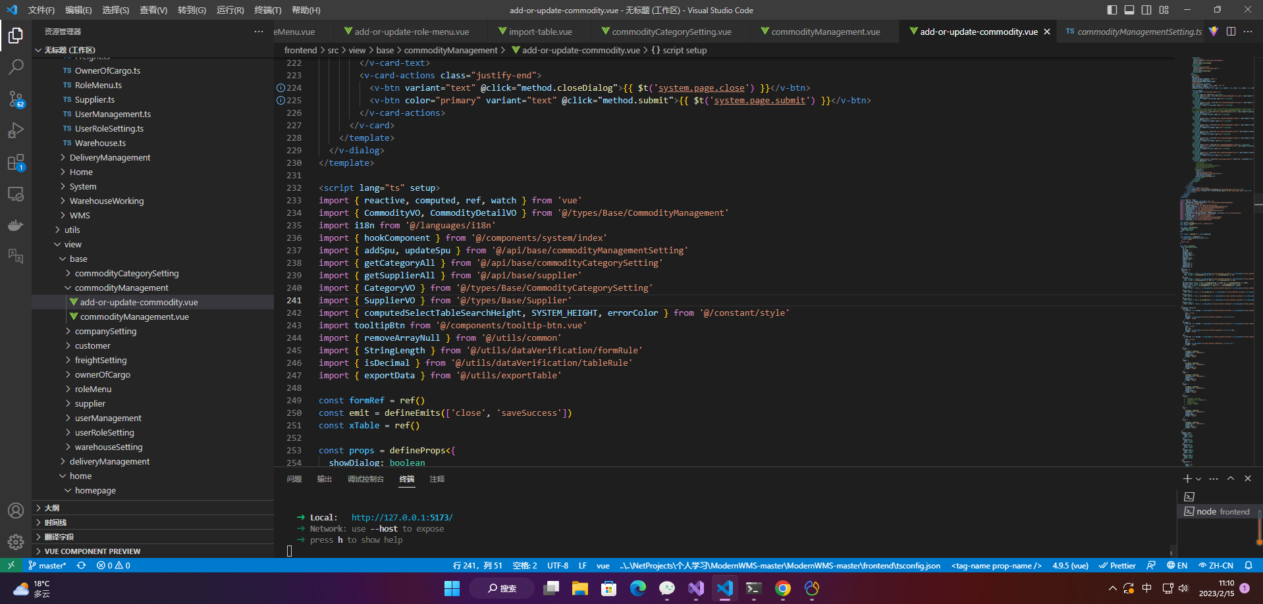Collapse the commodityManagement folder
The image size is (1263, 604).
click(121, 288)
